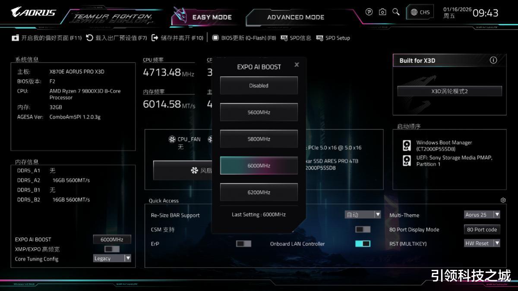Click DDR5_A2 16GB 5600MT/s row
Viewport: 518px width, 291px height.
point(54,180)
